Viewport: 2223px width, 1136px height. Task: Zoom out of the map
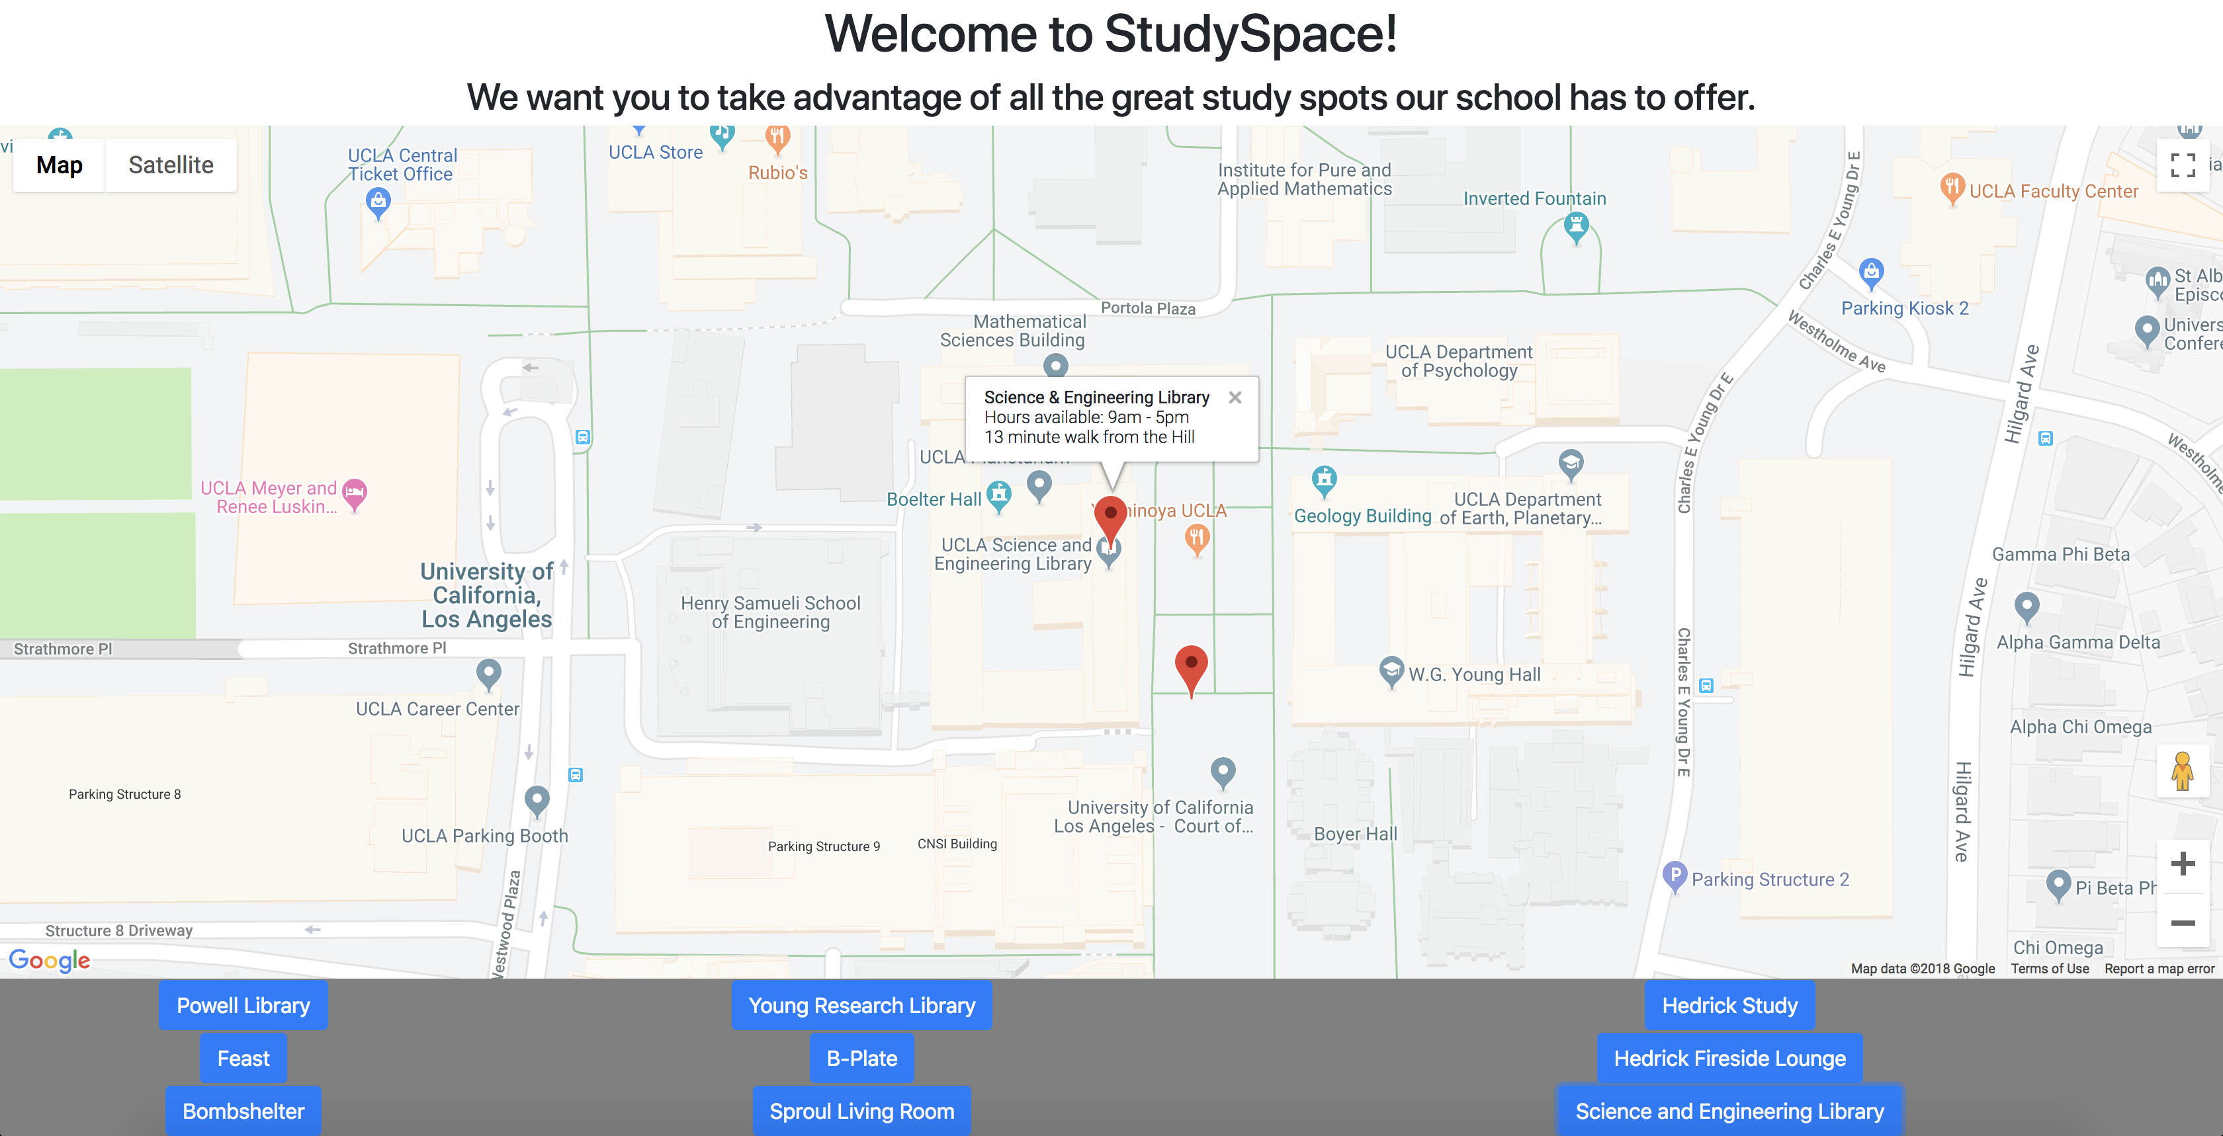coord(2183,922)
